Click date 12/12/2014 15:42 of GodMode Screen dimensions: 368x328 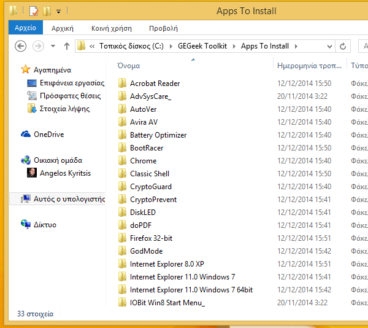(304, 251)
